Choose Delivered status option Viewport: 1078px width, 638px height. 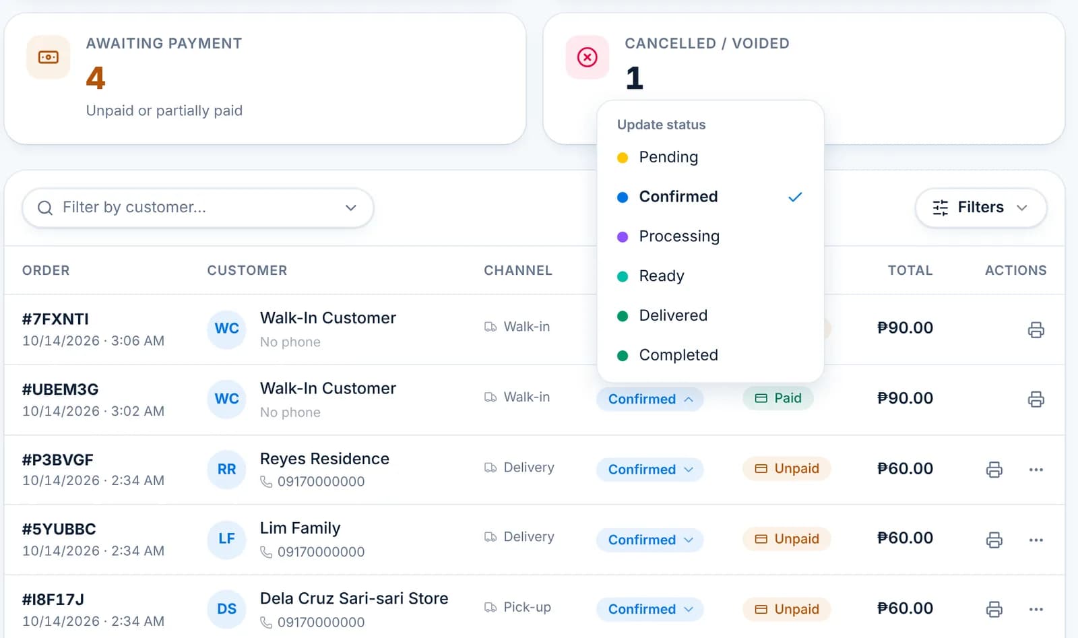(710, 315)
